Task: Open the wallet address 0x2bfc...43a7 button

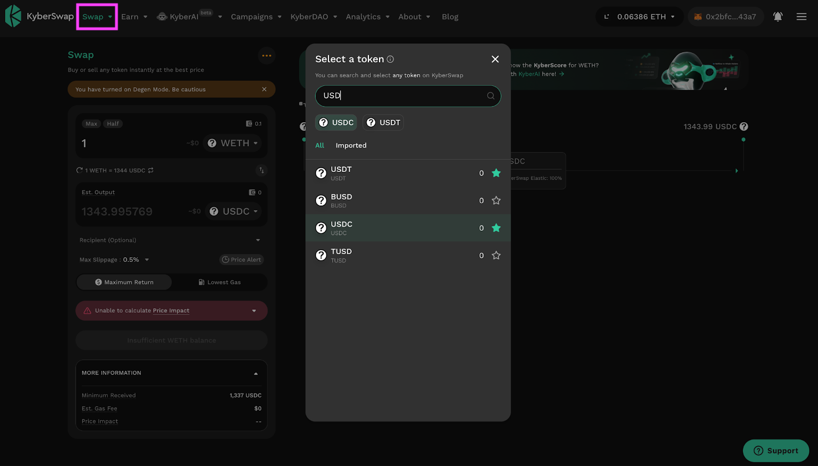Action: 725,17
